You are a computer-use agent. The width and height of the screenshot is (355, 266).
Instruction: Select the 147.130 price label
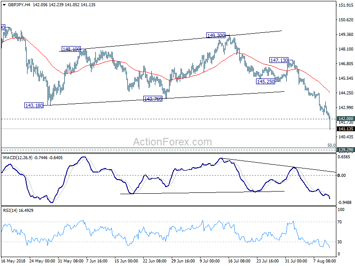[x=279, y=60]
